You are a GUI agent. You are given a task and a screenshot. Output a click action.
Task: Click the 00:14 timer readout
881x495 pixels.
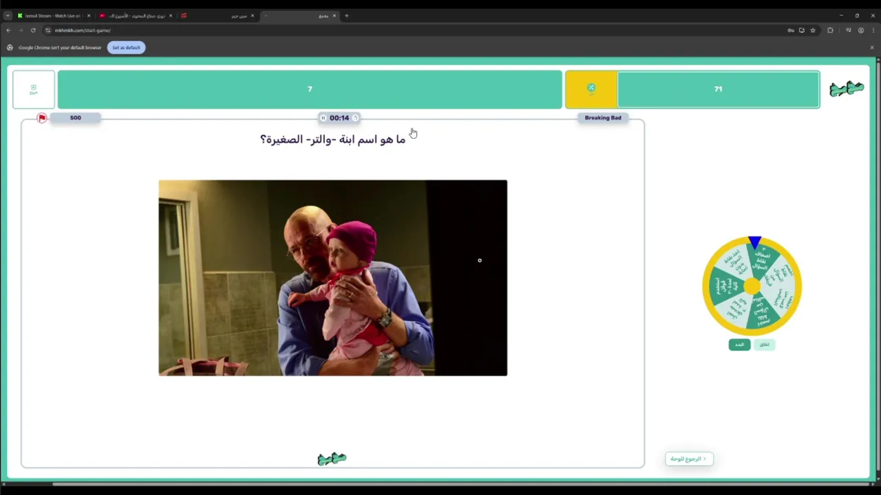click(339, 118)
